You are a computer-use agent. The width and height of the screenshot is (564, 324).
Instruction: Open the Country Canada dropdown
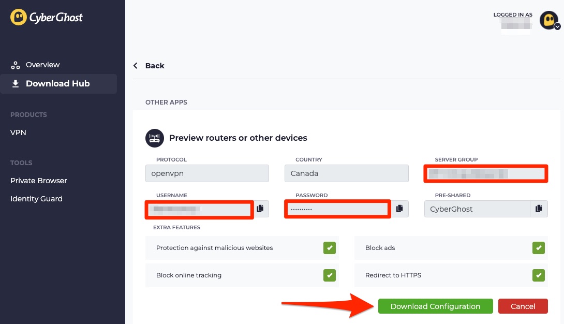click(x=346, y=173)
